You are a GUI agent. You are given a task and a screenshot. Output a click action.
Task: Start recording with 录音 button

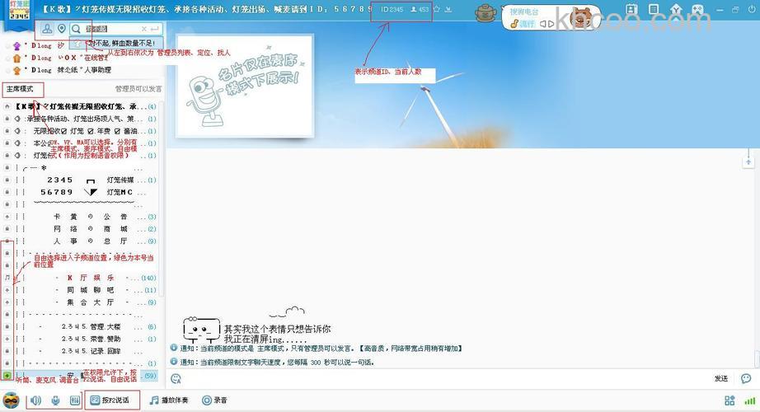[x=214, y=400]
